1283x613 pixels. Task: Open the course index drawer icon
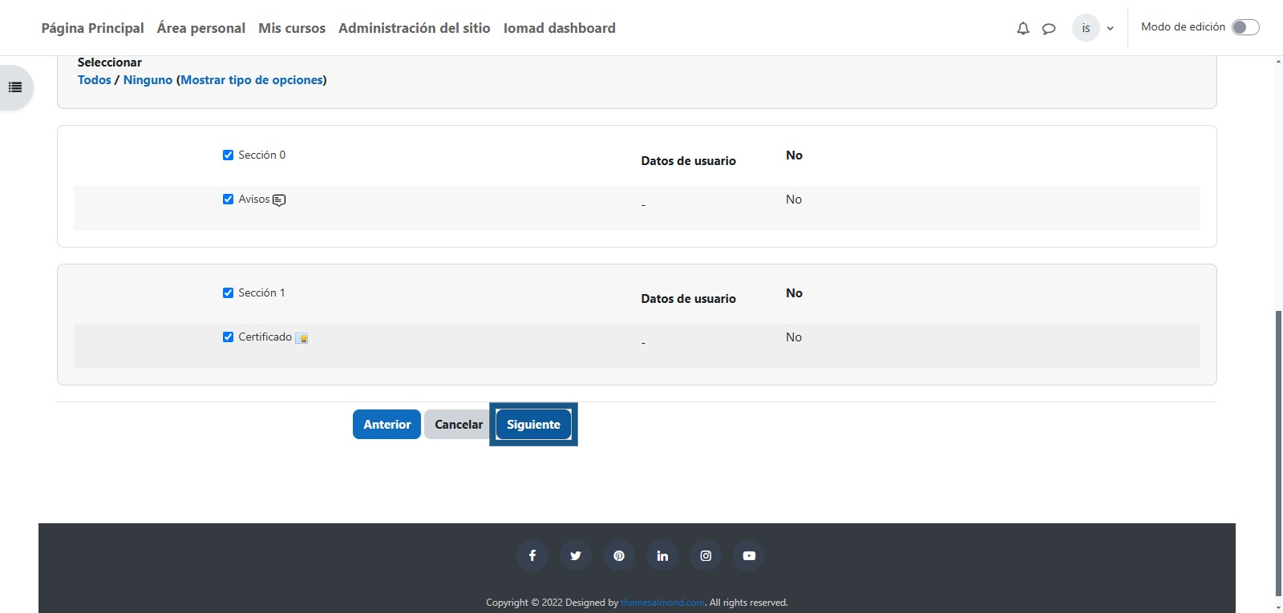point(15,87)
